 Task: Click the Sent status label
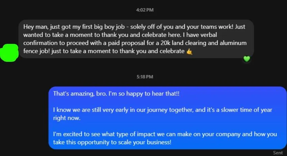[278, 153]
